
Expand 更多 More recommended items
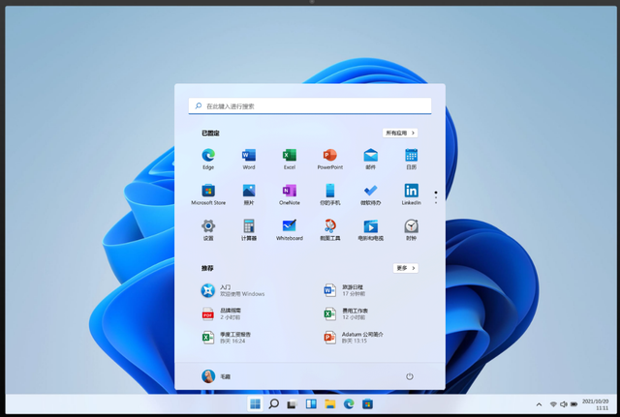pyautogui.click(x=406, y=268)
